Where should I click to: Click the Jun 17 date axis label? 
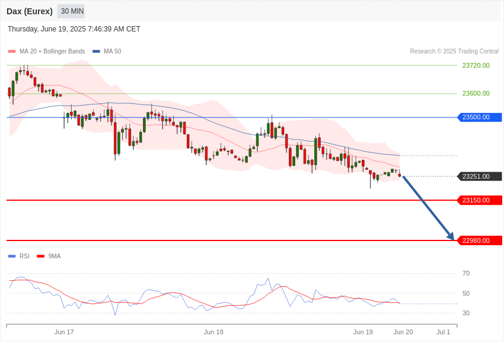pos(64,332)
